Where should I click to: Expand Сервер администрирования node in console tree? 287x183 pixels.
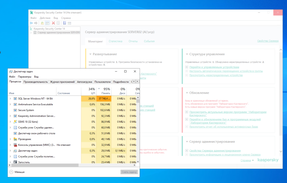click(x=31, y=33)
